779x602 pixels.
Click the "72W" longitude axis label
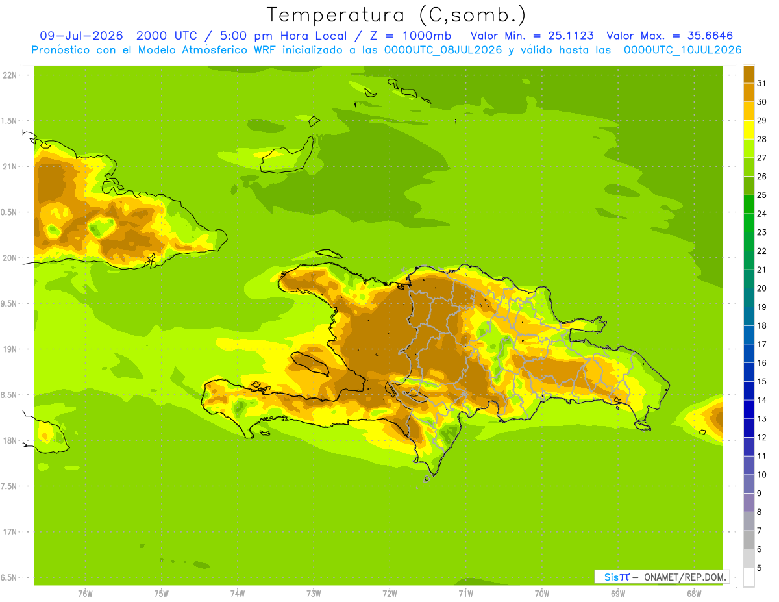pyautogui.click(x=389, y=593)
